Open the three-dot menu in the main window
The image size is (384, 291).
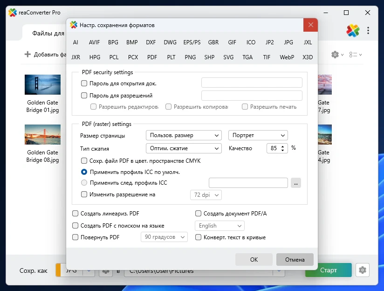click(x=368, y=30)
